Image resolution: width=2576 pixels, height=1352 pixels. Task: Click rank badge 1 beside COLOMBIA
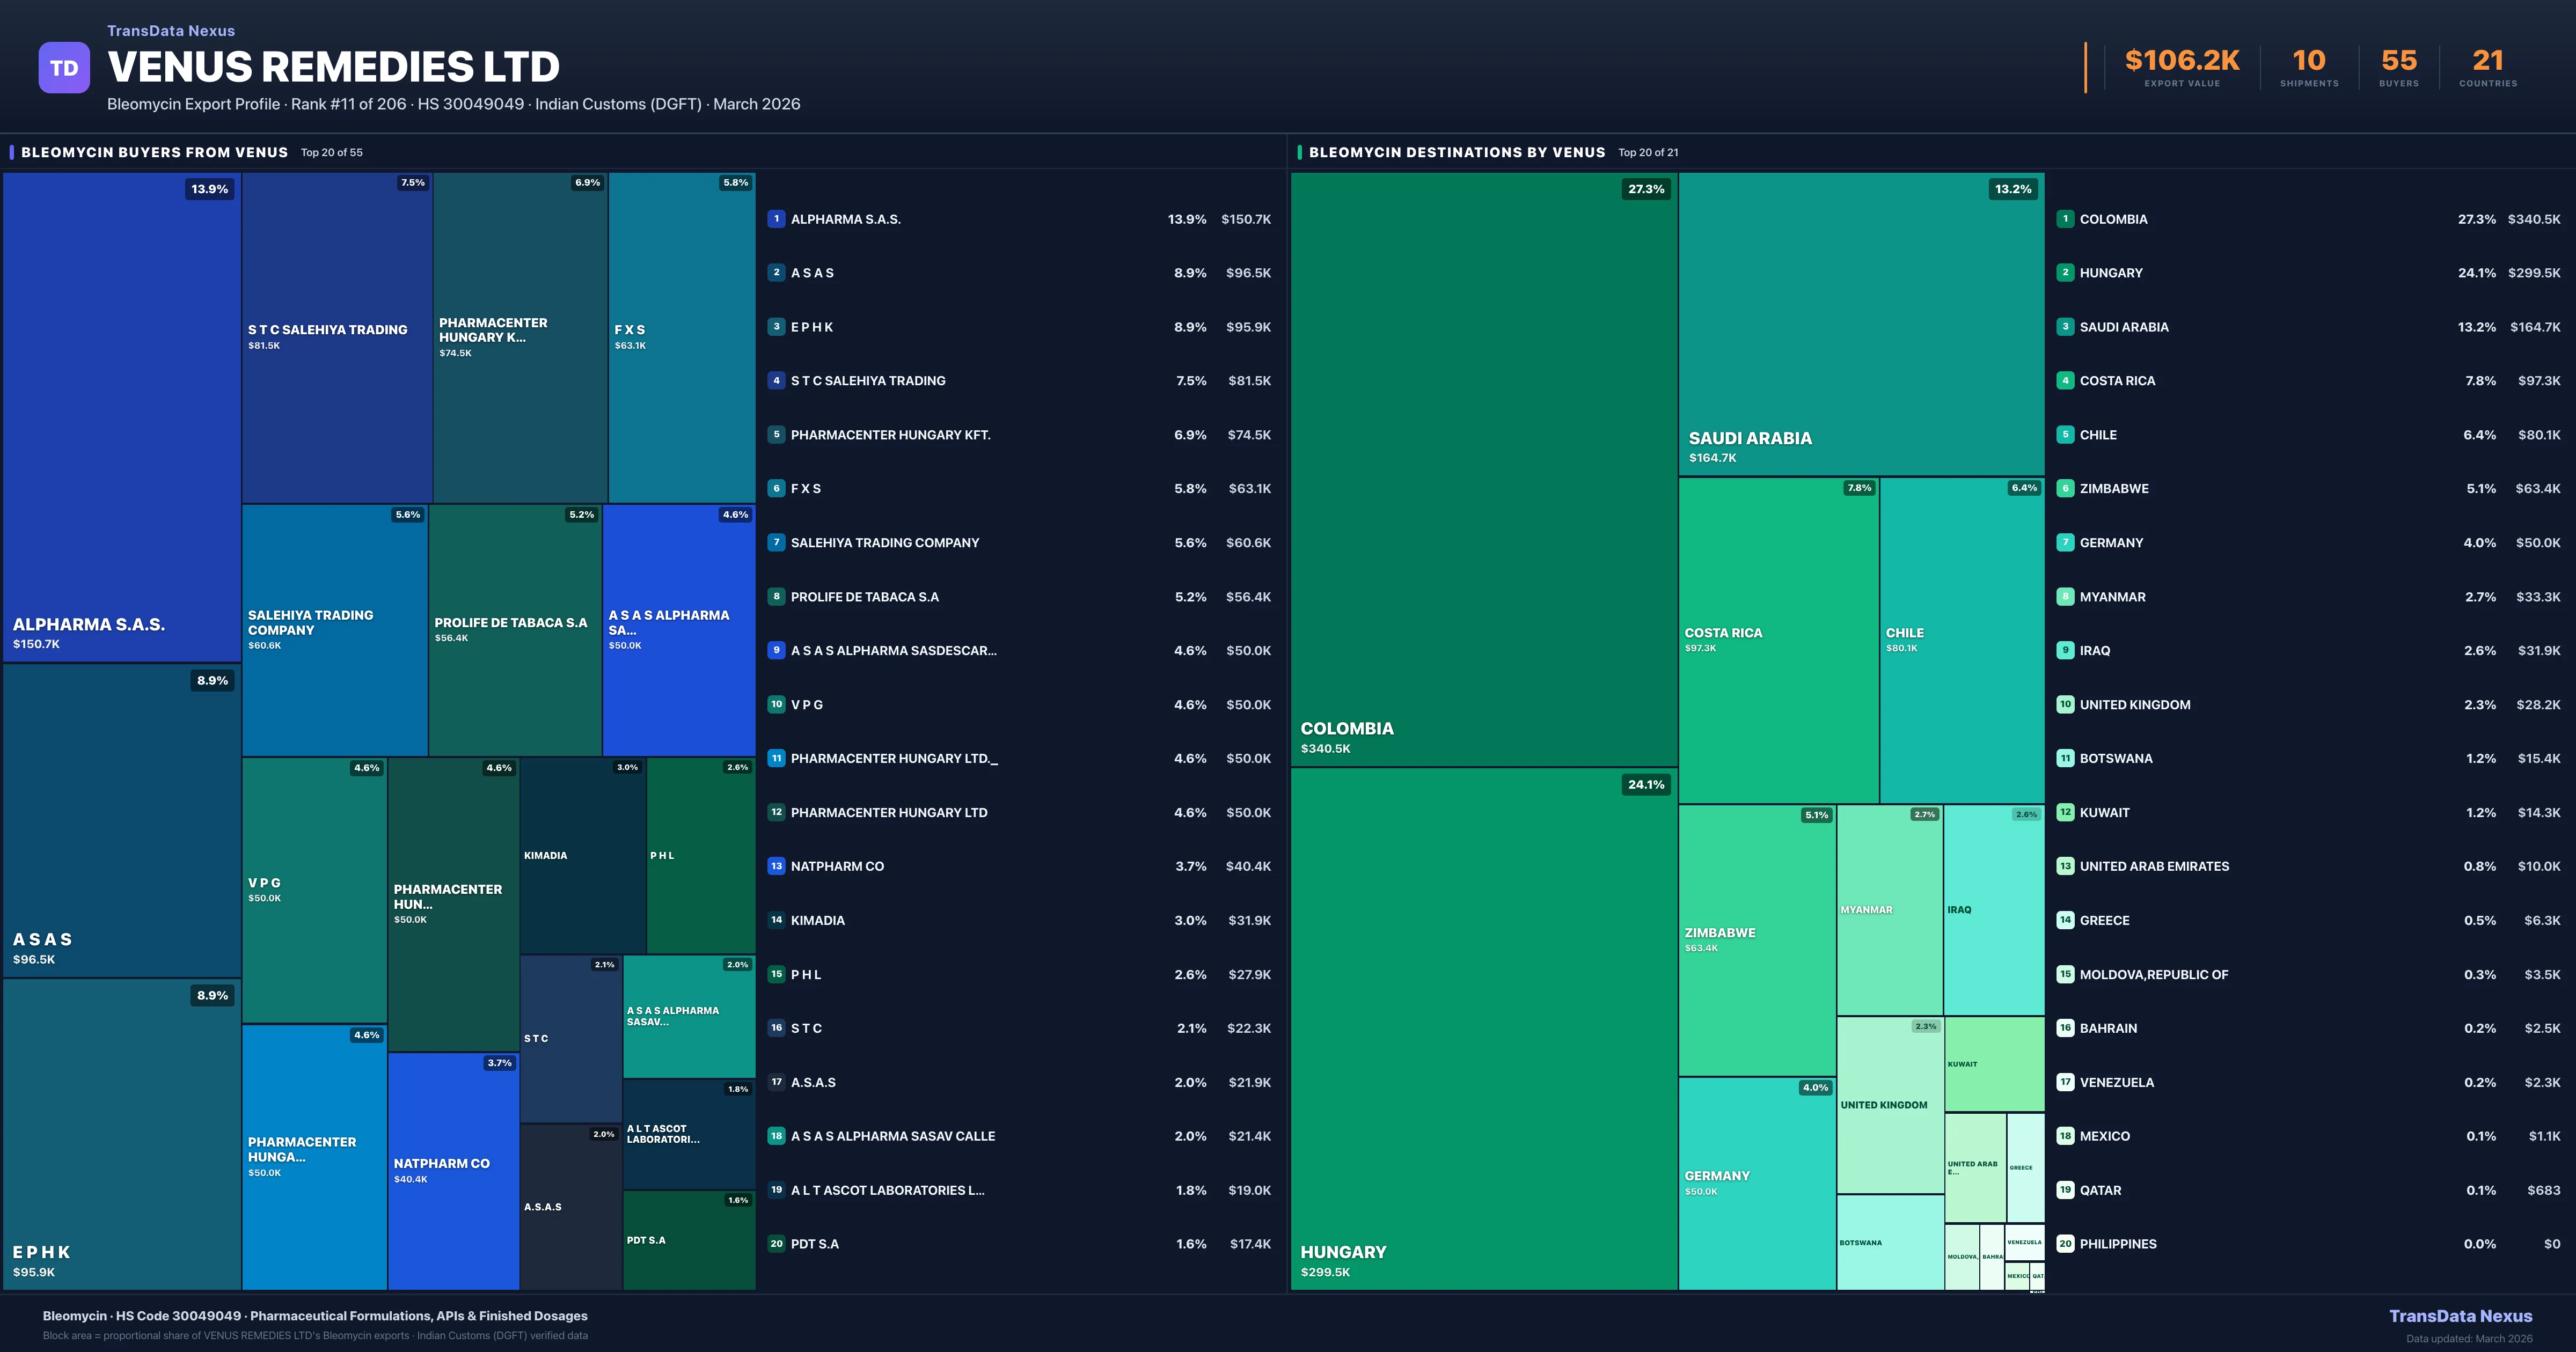[x=2065, y=219]
